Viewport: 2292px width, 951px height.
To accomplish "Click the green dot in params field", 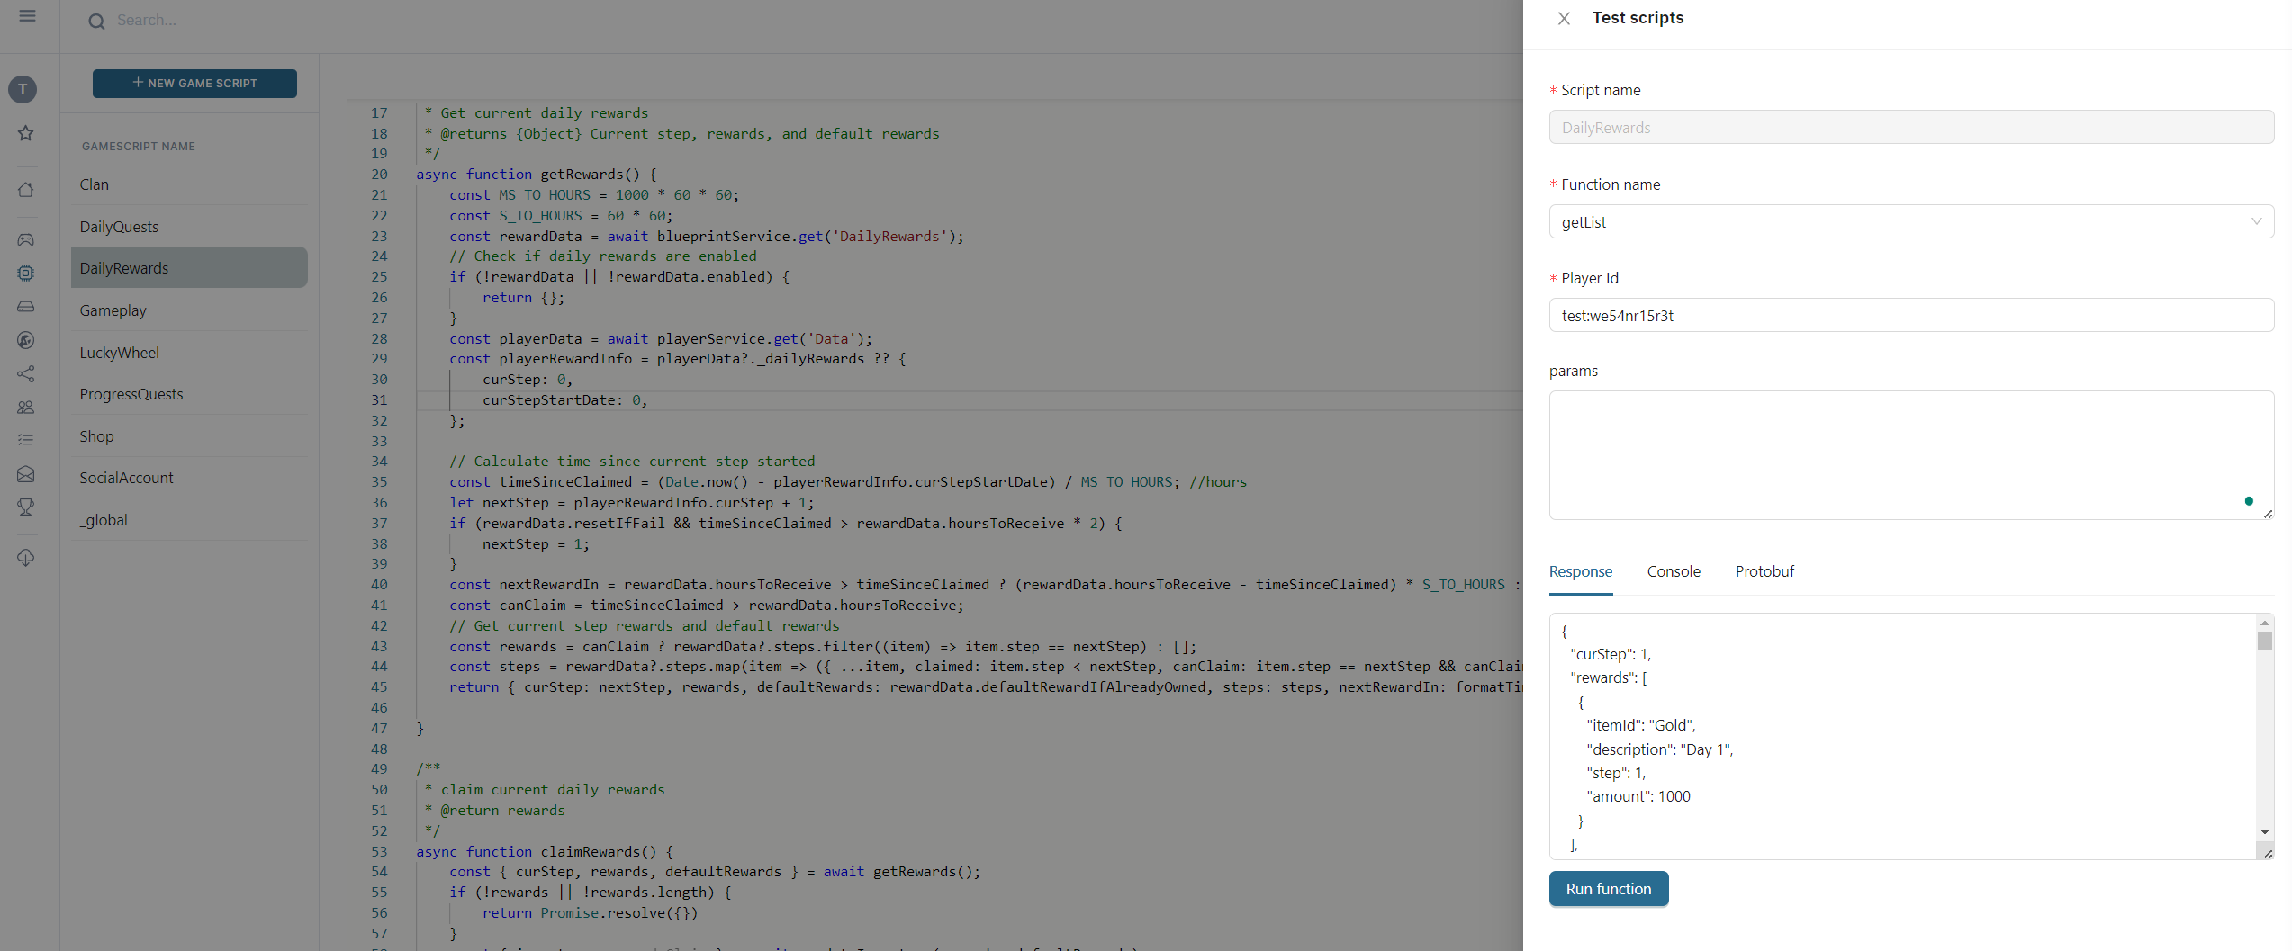I will point(2248,501).
